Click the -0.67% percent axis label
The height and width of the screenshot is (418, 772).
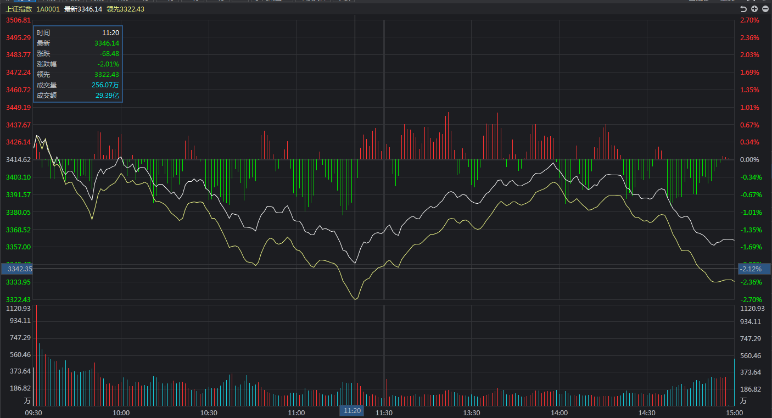click(x=751, y=195)
